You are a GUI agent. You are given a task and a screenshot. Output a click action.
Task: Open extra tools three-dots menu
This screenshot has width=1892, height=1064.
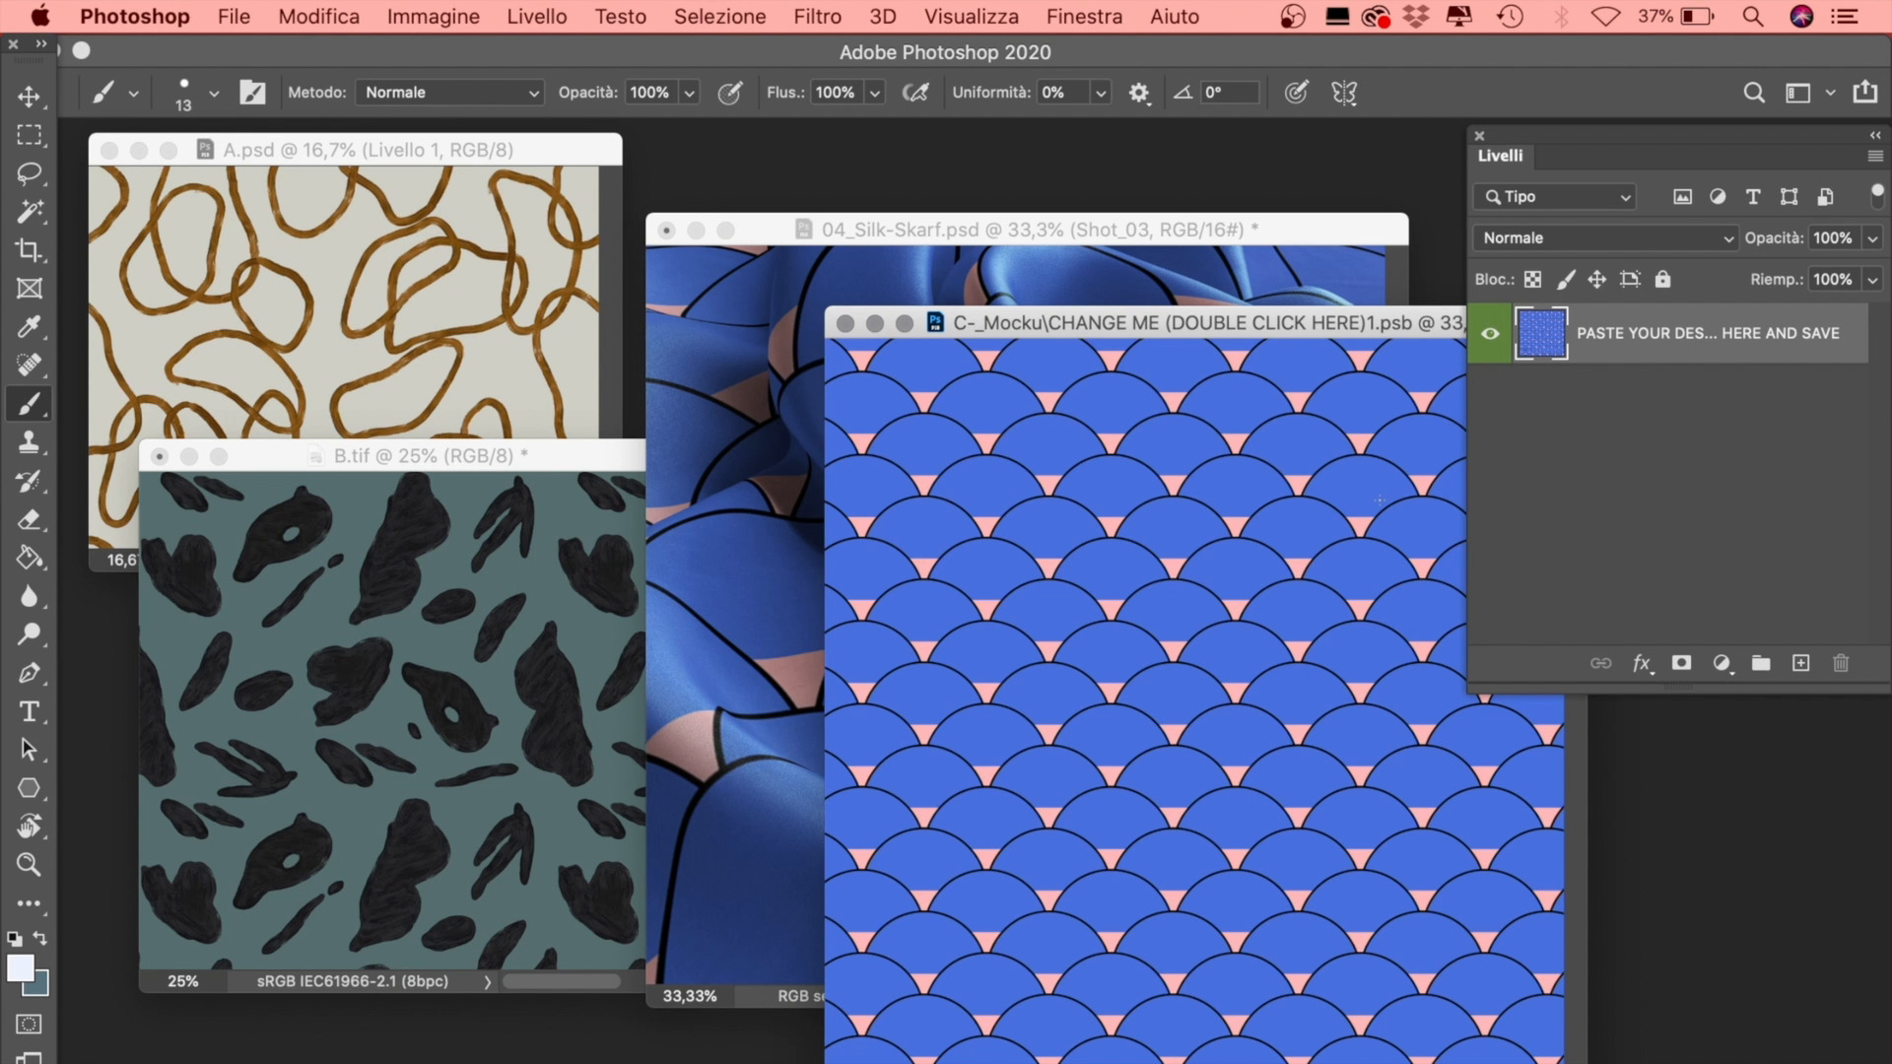[29, 903]
